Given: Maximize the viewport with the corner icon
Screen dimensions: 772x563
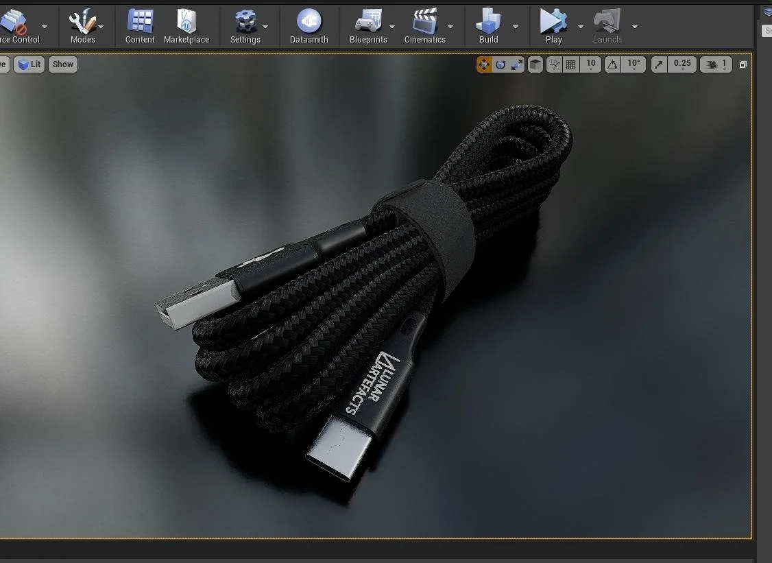Looking at the screenshot, I should point(743,64).
